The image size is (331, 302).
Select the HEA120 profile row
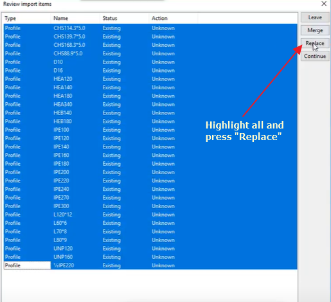[150, 79]
